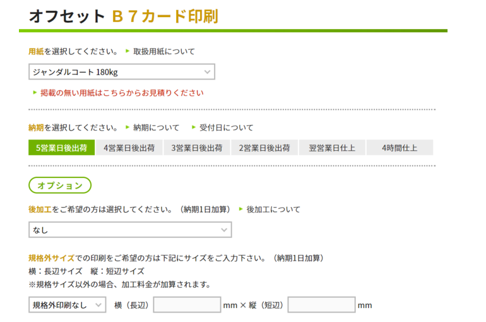Open the paper type dropdown
Image resolution: width=486 pixels, height=322 pixels.
tap(122, 72)
